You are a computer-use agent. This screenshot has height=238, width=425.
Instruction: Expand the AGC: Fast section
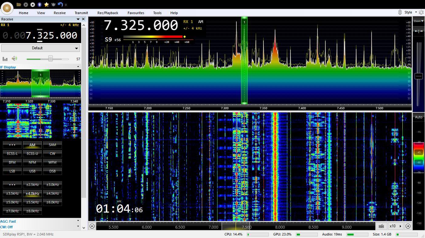(x=78, y=221)
